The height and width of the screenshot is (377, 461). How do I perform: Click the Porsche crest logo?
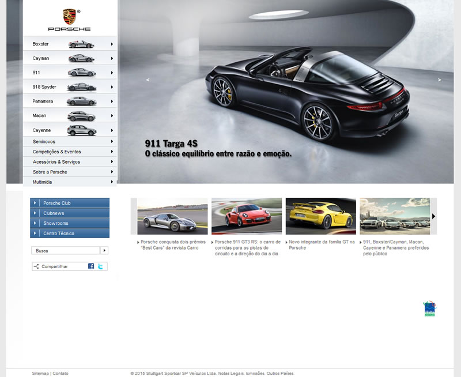[69, 17]
